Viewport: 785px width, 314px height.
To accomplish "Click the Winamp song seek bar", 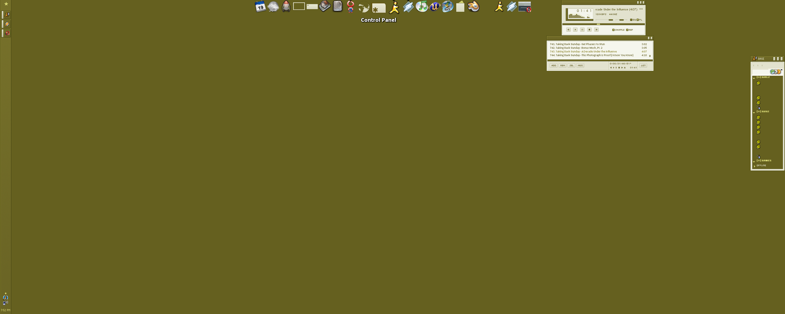I will 603,24.
